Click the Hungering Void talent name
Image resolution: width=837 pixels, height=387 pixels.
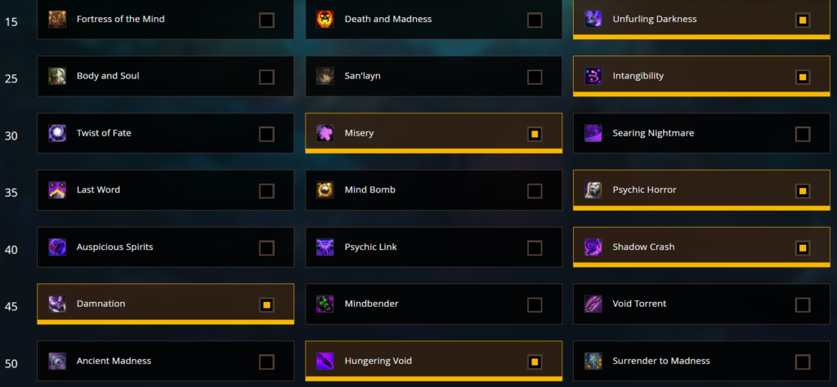tap(378, 361)
